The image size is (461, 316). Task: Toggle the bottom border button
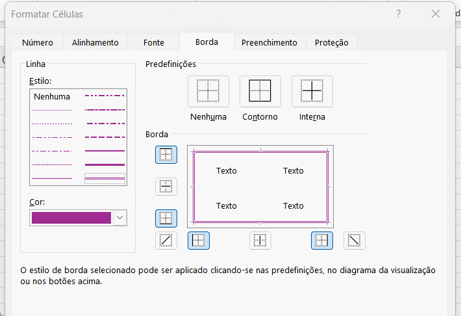[x=166, y=218]
